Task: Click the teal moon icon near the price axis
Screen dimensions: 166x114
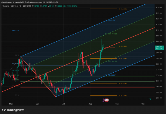Action: pos(151,99)
